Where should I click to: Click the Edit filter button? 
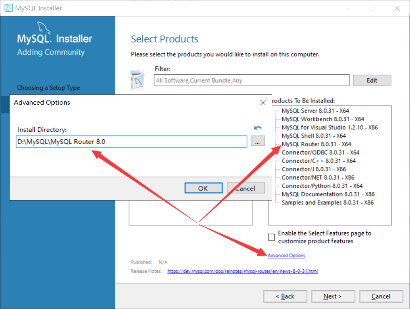point(372,80)
